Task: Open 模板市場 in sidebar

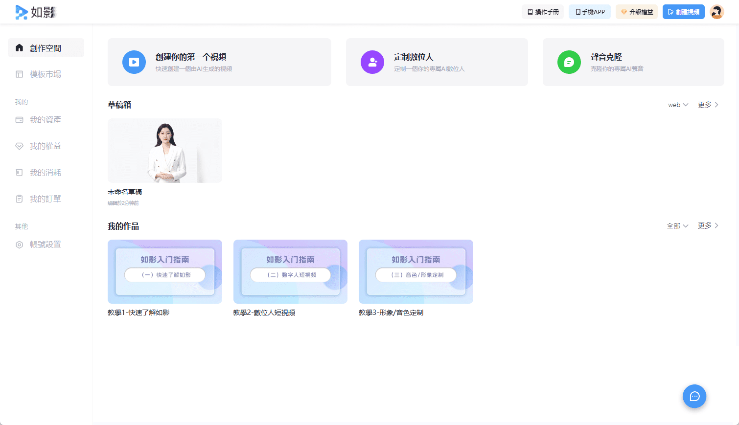Action: coord(46,74)
